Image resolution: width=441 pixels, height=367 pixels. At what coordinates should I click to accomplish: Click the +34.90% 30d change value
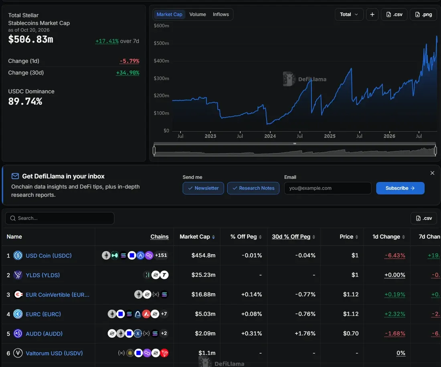127,73
